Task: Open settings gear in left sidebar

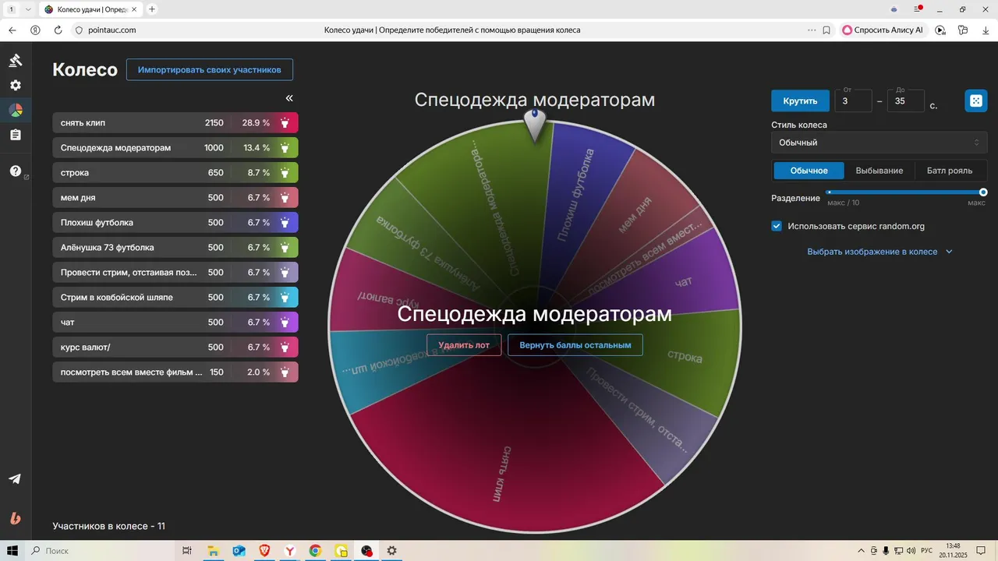Action: (x=15, y=86)
